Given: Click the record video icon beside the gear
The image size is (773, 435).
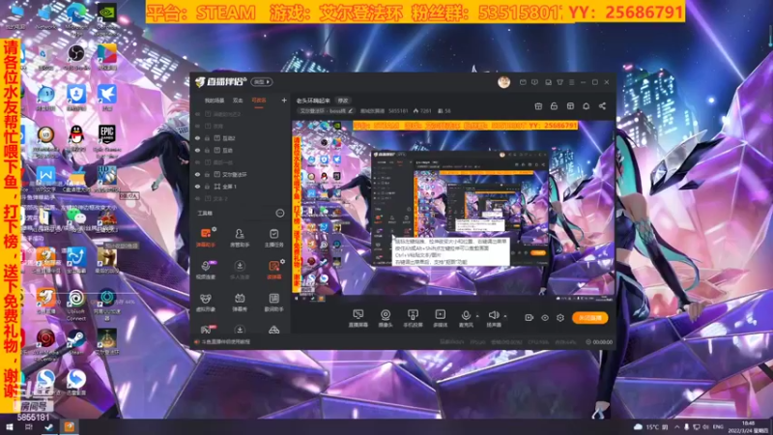Looking at the screenshot, I should tap(529, 318).
